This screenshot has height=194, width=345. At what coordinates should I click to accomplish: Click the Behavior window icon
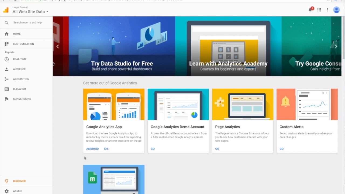[x=7, y=89]
